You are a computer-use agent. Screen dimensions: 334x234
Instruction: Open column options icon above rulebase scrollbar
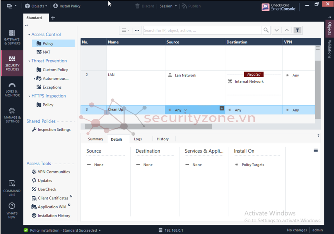pyautogui.click(x=318, y=48)
